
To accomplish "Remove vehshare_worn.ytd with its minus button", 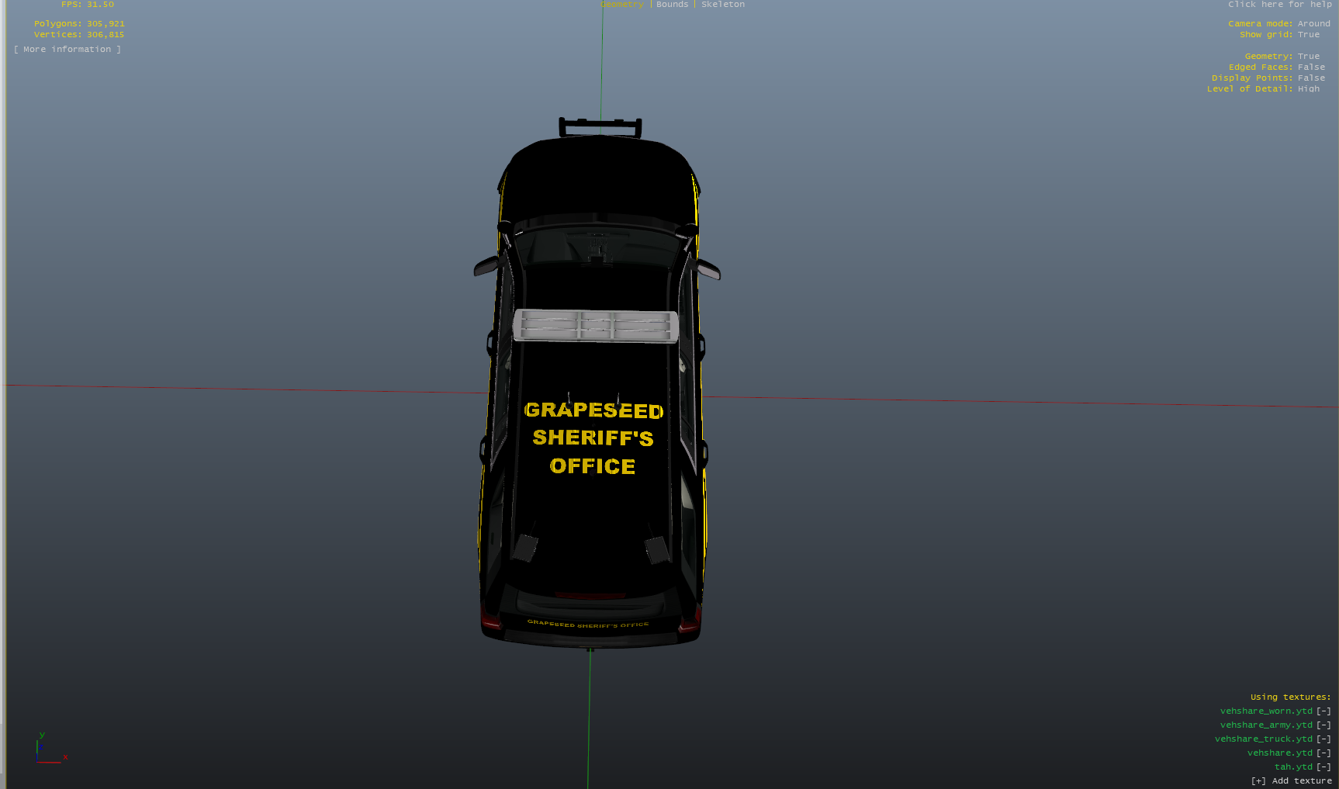I will (x=1323, y=711).
